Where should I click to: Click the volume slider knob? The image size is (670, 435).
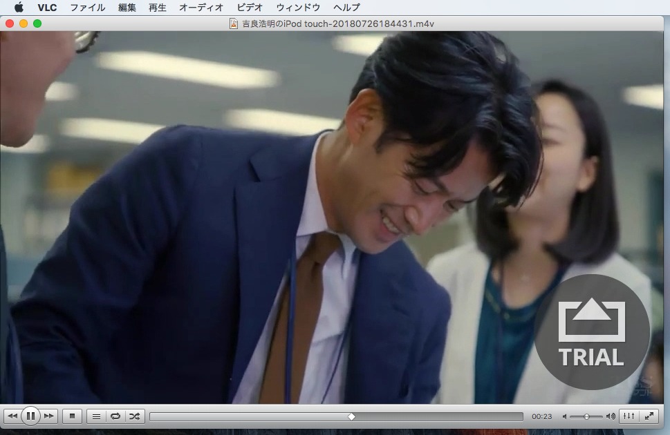click(586, 416)
